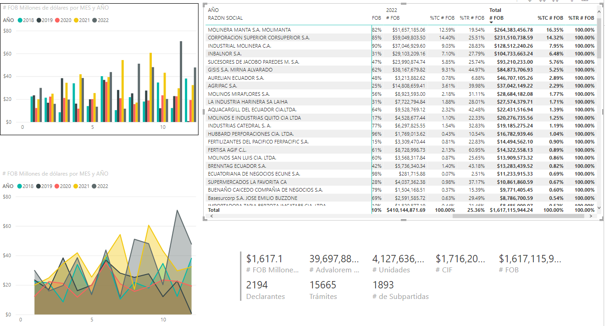Click the 2022 legend dot in the area chart
The height and width of the screenshot is (326, 605).
[94, 186]
